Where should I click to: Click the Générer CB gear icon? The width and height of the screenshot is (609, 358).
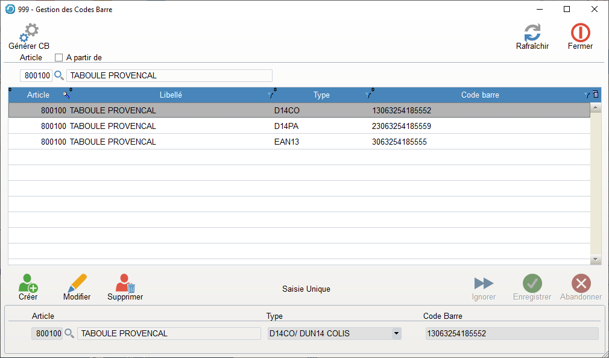tap(28, 33)
